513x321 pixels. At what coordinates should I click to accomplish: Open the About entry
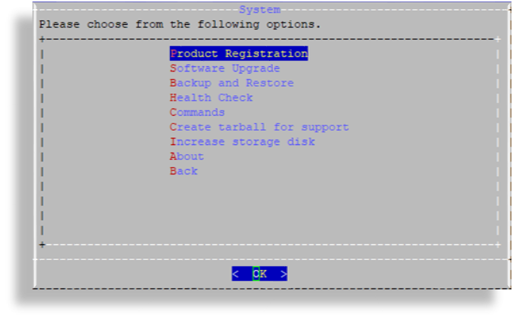coord(187,156)
